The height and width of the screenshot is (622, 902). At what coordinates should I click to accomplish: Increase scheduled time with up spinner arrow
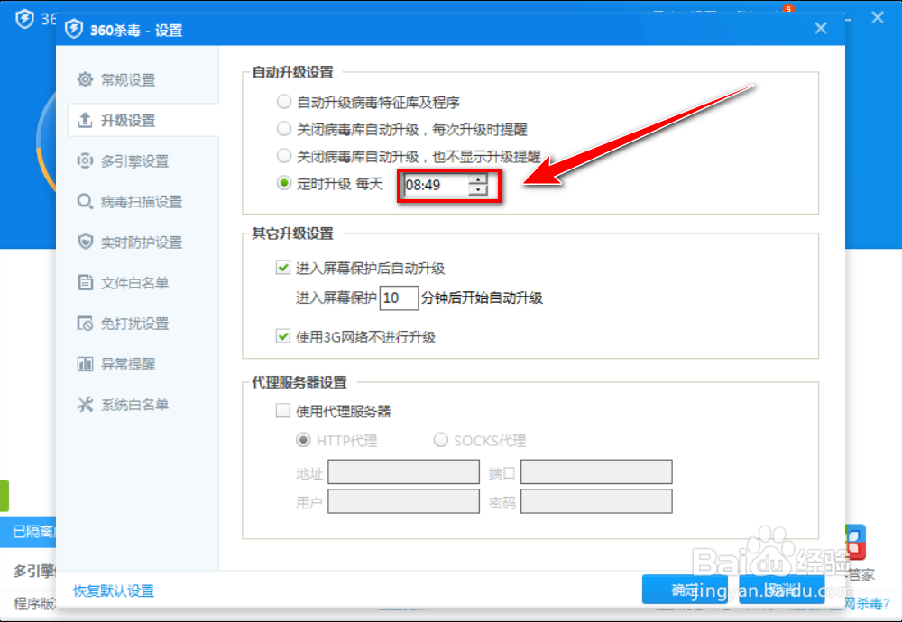coord(478,179)
